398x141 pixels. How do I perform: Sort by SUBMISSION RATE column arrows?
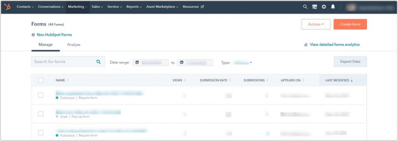[x=230, y=80]
